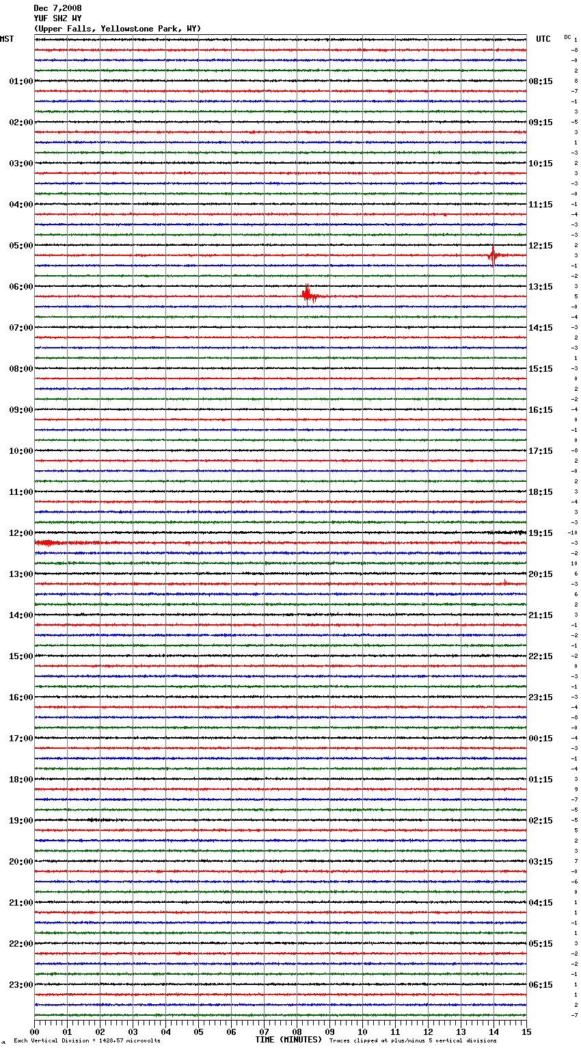Select the 06:00 MST time label

coord(21,287)
